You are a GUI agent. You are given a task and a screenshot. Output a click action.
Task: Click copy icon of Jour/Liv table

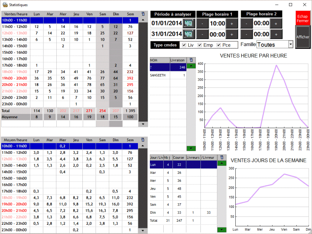pyautogui.click(x=221, y=157)
